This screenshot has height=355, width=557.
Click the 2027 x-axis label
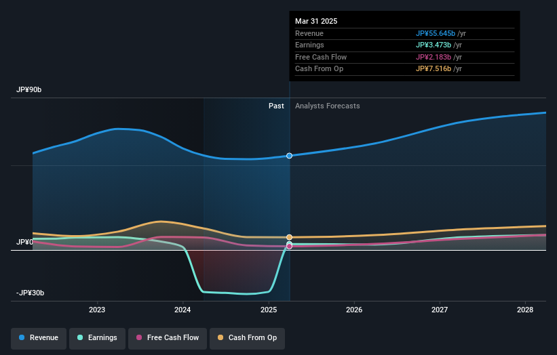[440, 310]
